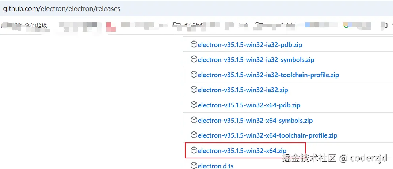The image size is (393, 169).
Task: Click package icon beside win32-ia32-symbols.zip
Action: click(194, 59)
